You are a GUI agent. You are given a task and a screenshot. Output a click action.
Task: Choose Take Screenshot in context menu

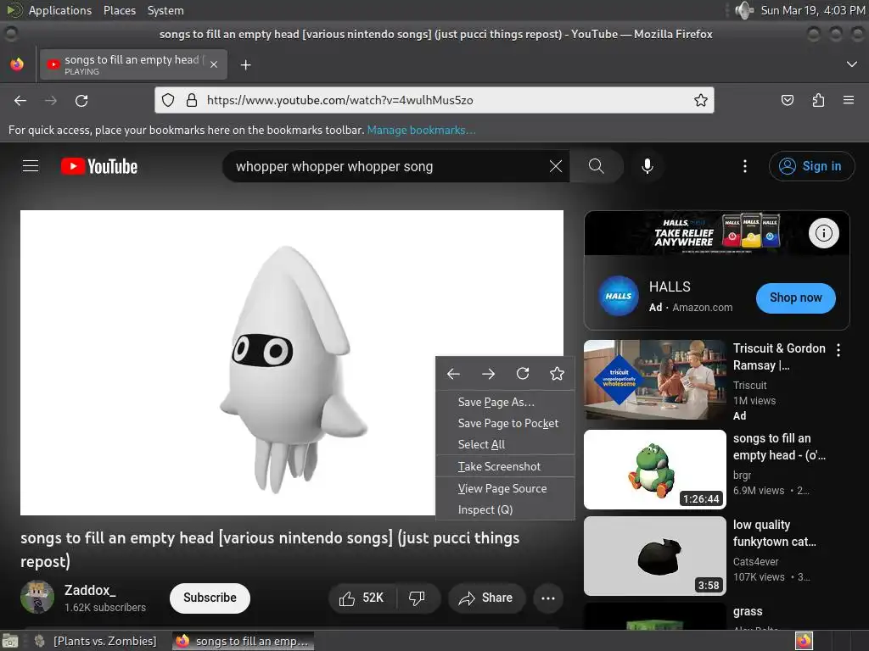click(x=506, y=467)
